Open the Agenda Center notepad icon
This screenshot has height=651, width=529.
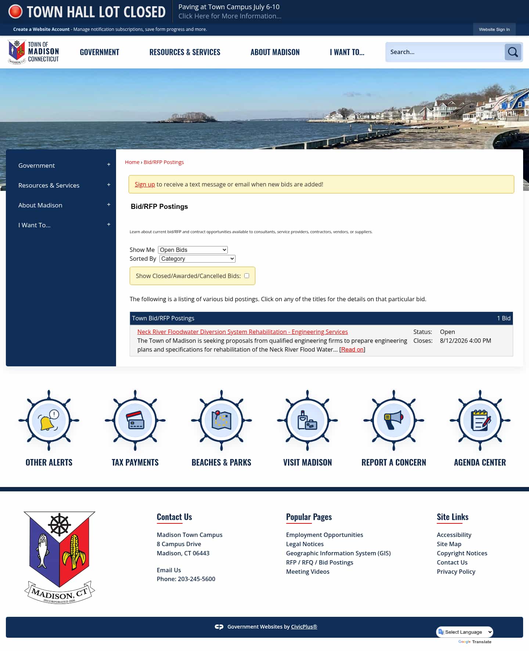480,420
